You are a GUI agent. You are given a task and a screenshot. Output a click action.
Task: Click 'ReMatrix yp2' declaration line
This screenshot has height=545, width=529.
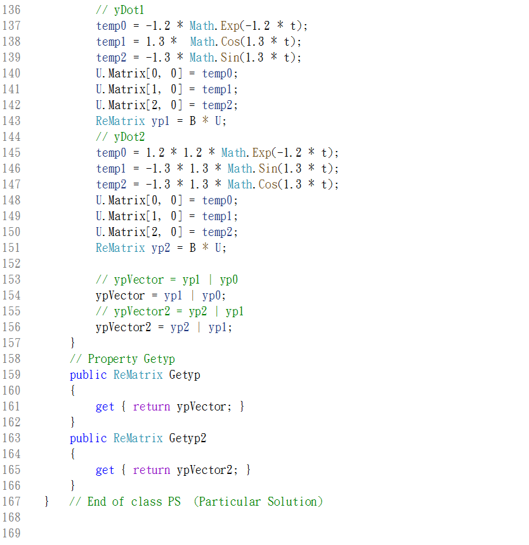pyautogui.click(x=161, y=248)
